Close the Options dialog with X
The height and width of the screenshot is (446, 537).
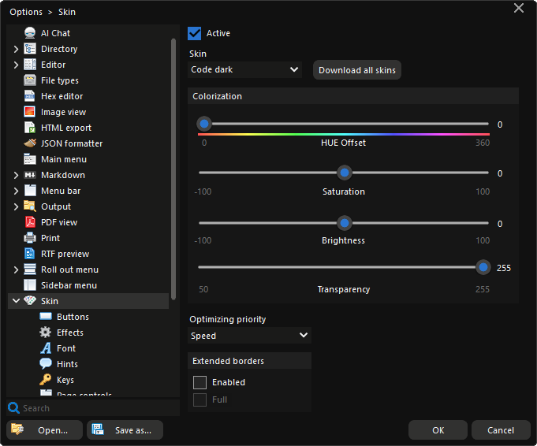pyautogui.click(x=519, y=8)
